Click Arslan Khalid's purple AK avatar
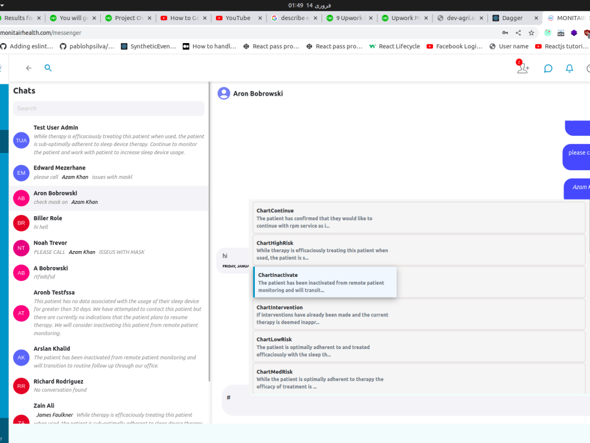The width and height of the screenshot is (590, 443). pos(21,358)
